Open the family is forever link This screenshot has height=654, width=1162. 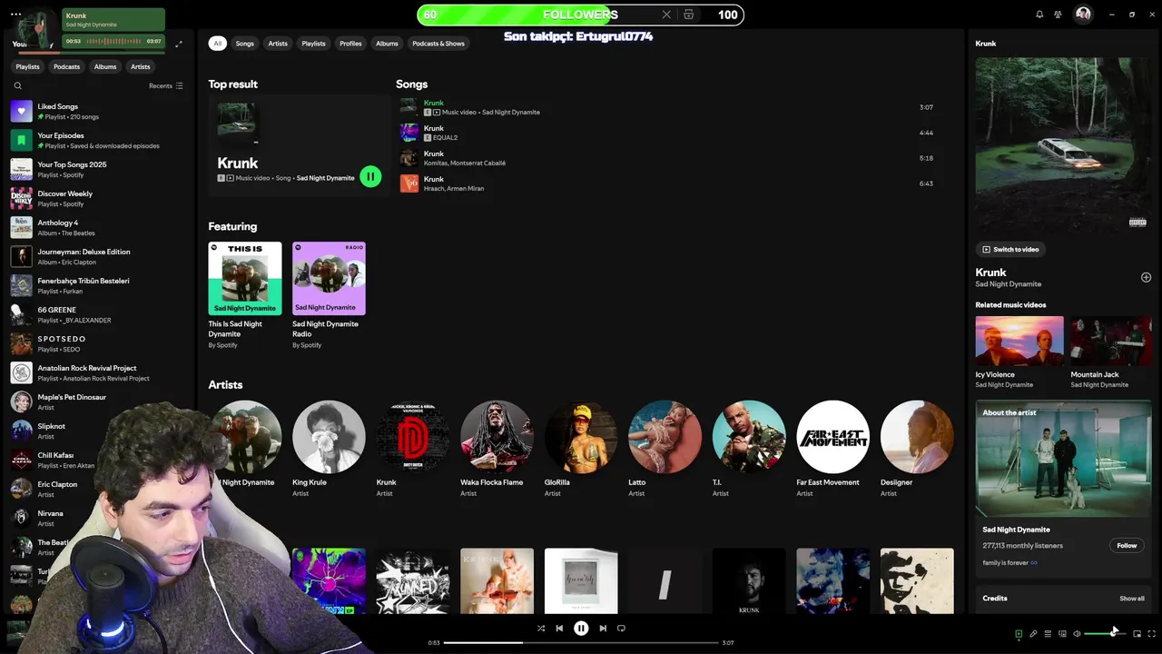point(1009,563)
